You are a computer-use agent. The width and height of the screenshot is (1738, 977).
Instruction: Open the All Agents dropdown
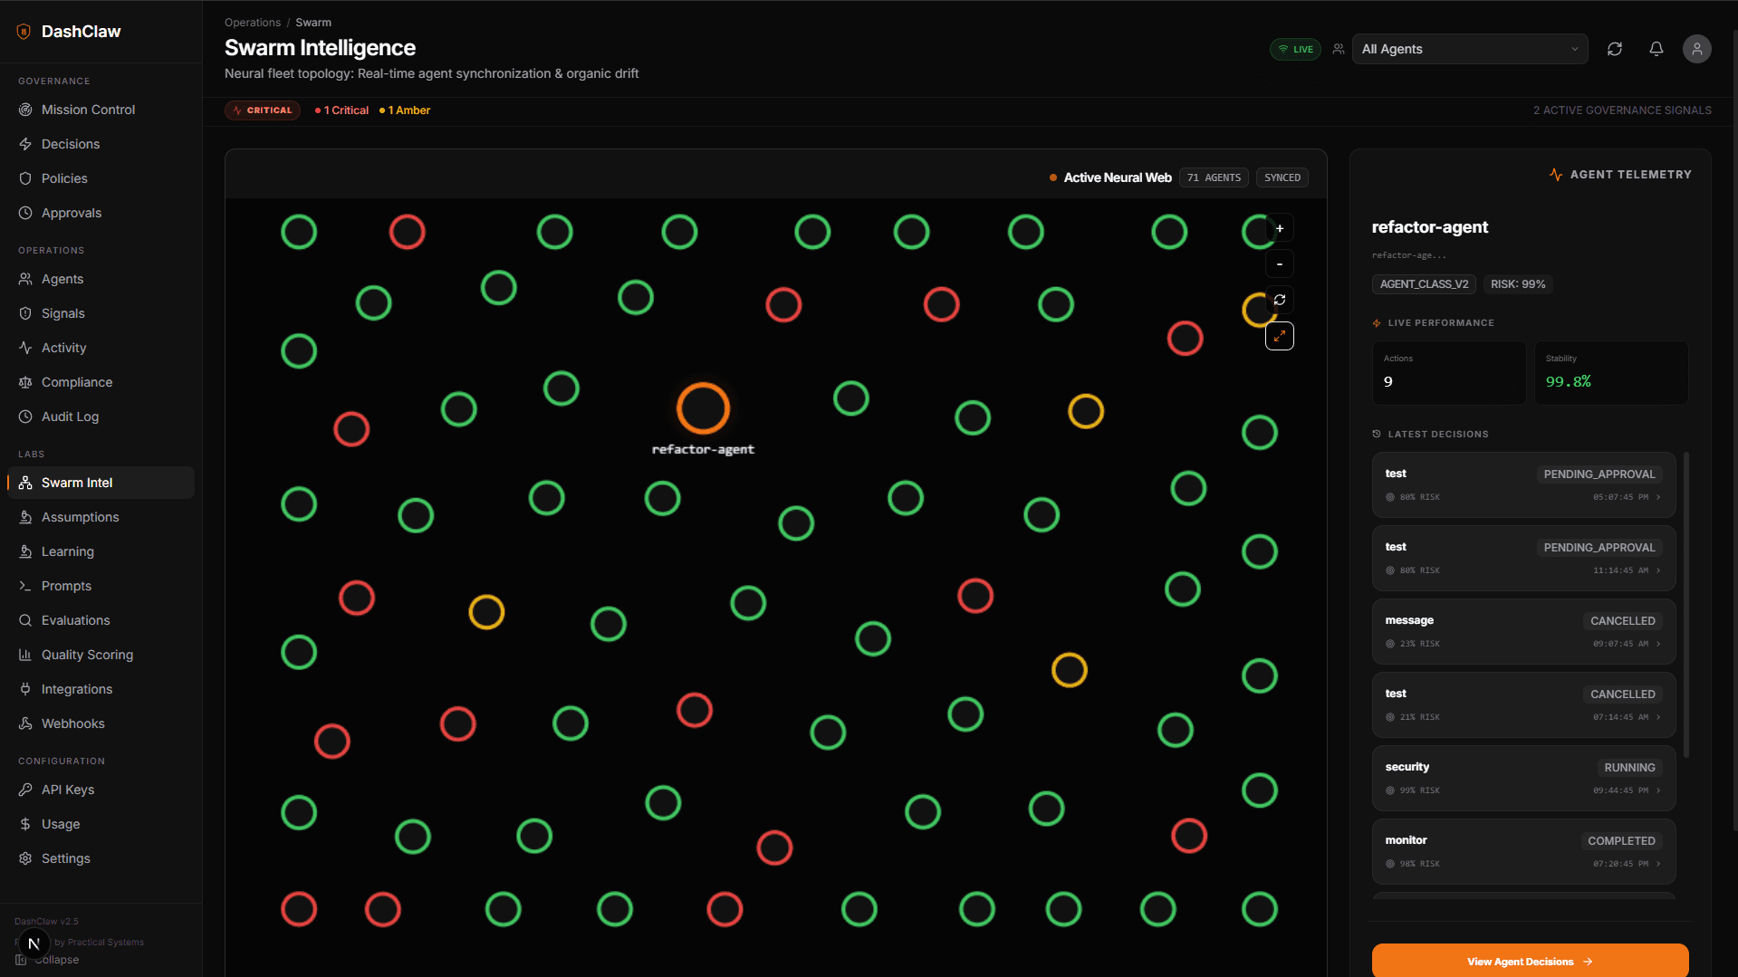pyautogui.click(x=1469, y=49)
